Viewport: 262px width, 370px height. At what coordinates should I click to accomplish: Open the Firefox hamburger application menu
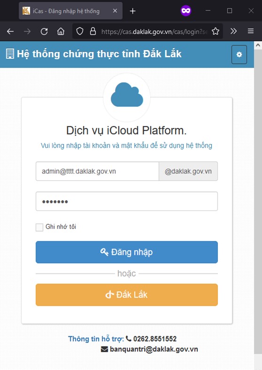click(x=251, y=31)
